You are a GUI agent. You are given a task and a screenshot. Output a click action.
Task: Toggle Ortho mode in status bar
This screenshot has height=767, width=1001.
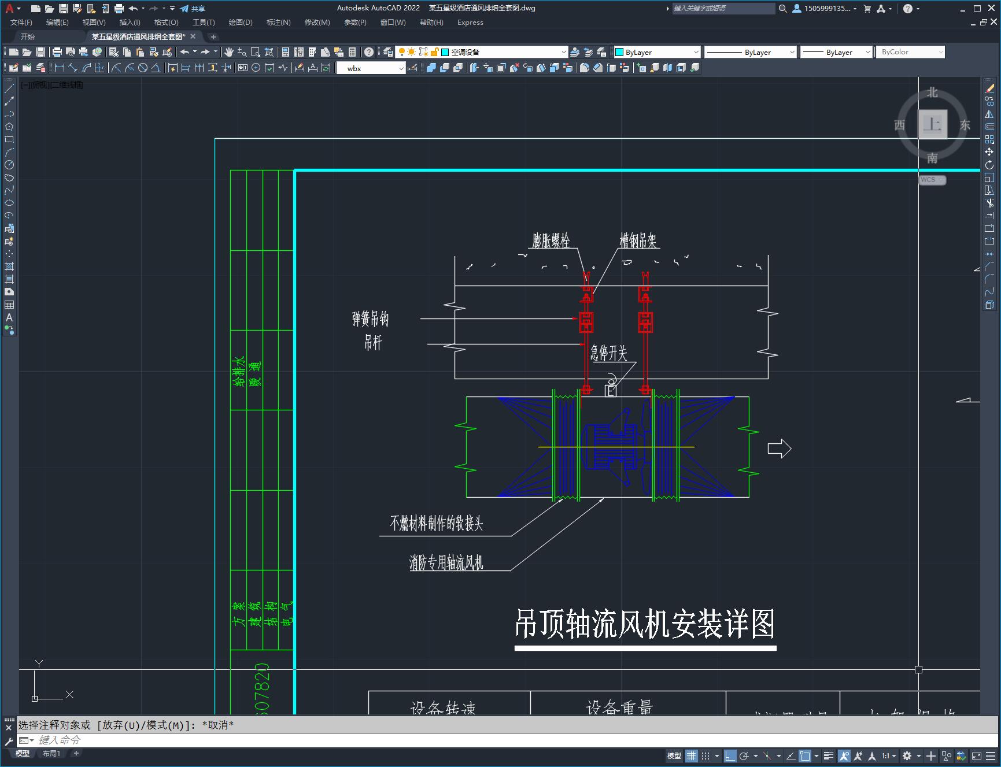pos(730,756)
